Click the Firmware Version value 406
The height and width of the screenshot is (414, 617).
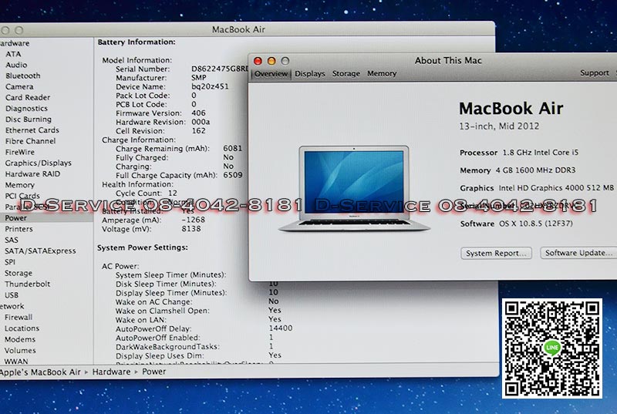199,113
